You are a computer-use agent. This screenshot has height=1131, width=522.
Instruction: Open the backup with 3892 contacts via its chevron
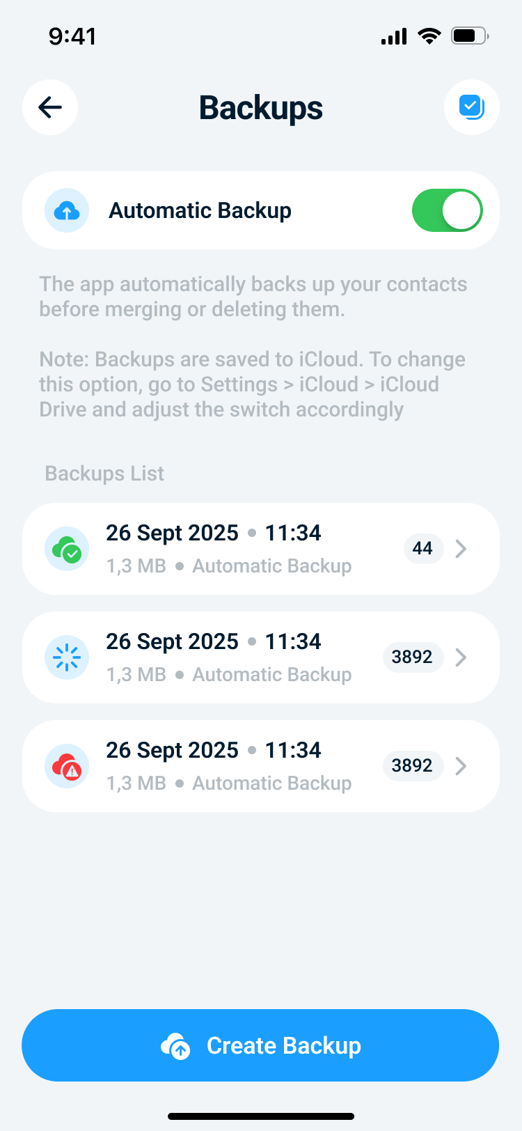coord(460,657)
